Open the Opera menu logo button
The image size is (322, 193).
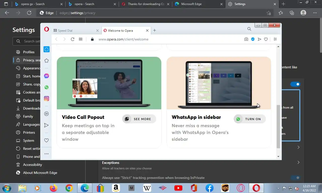pos(47,29)
